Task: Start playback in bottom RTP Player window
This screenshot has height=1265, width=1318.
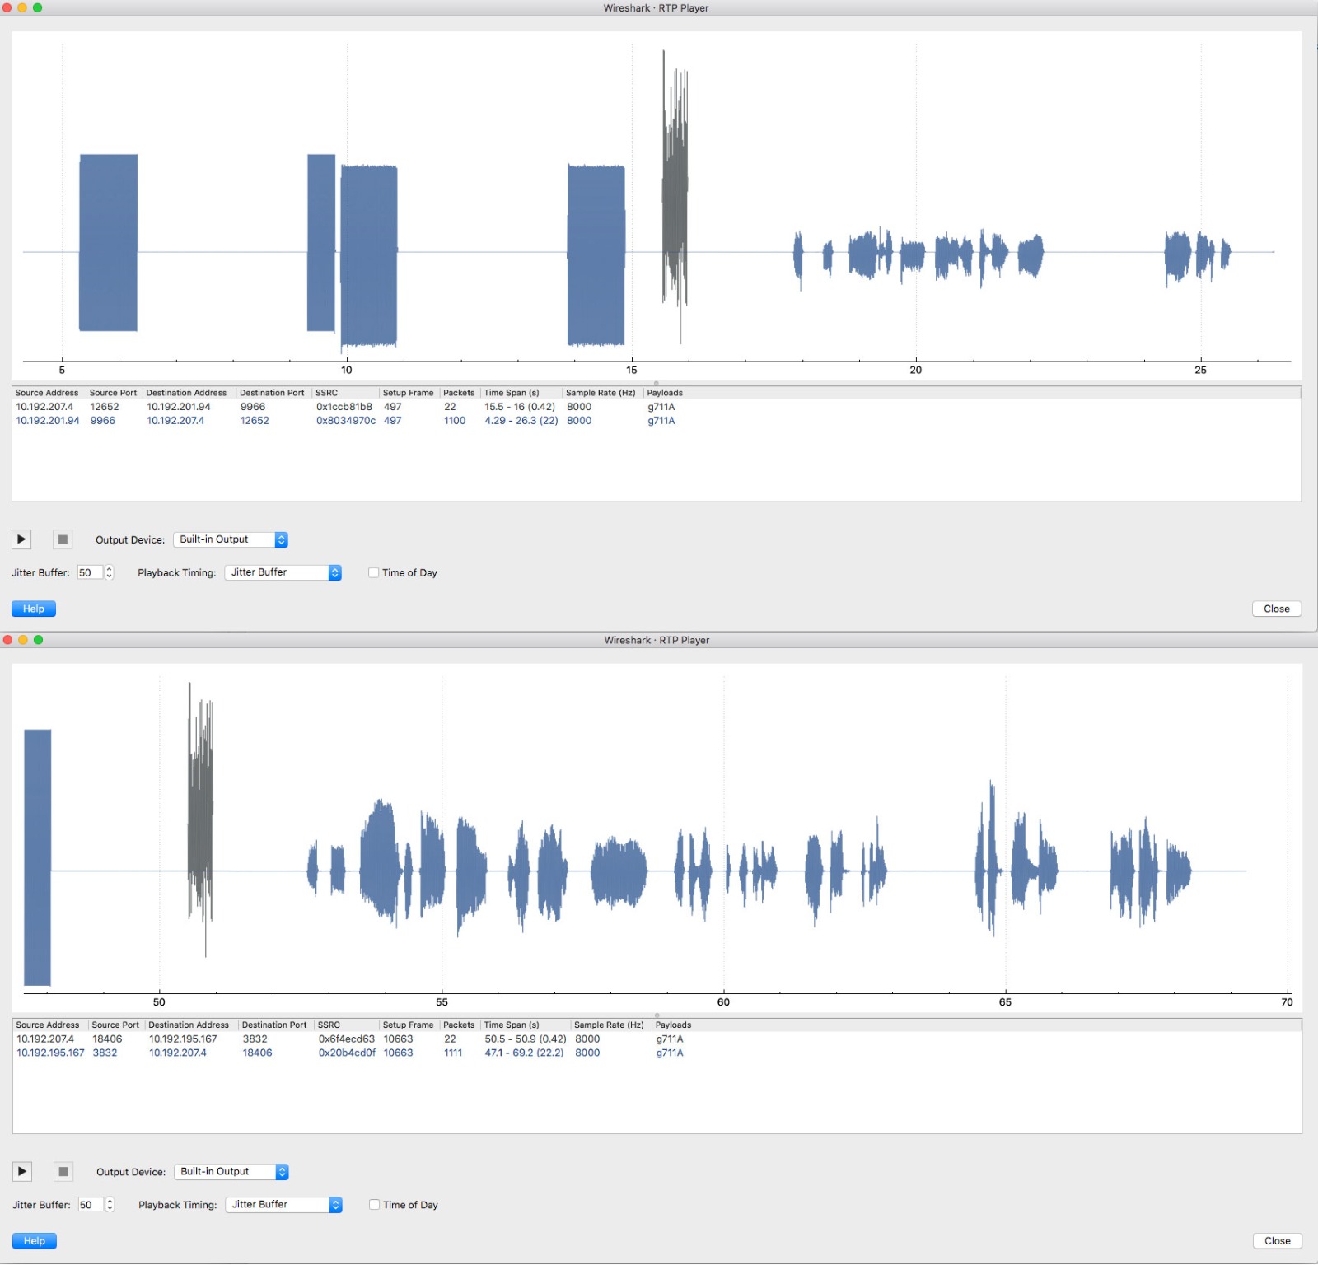Action: 22,1171
